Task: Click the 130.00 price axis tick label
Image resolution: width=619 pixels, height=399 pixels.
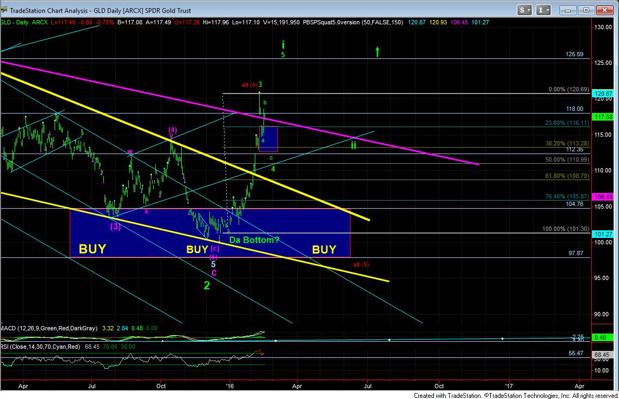Action: [x=603, y=27]
